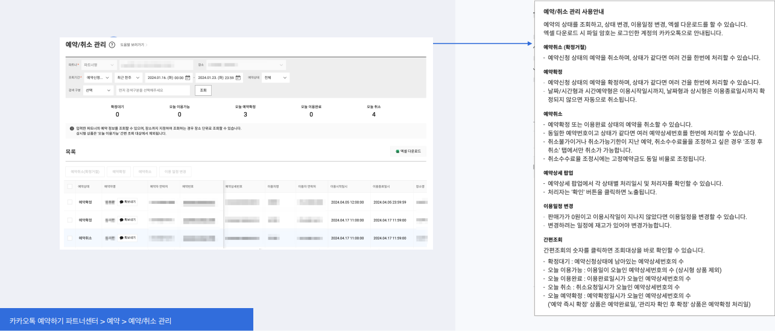
Task: Click the 엑셀 다운로드 button
Action: pos(408,151)
